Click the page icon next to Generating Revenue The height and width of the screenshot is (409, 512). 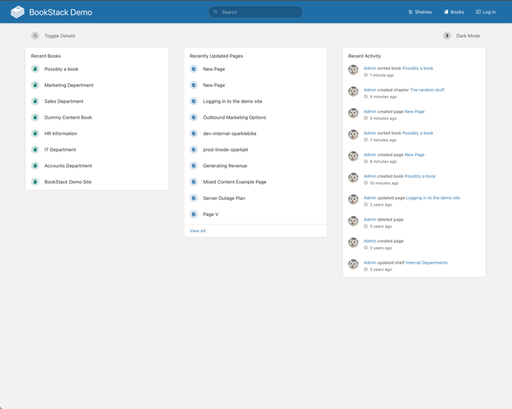coord(194,166)
